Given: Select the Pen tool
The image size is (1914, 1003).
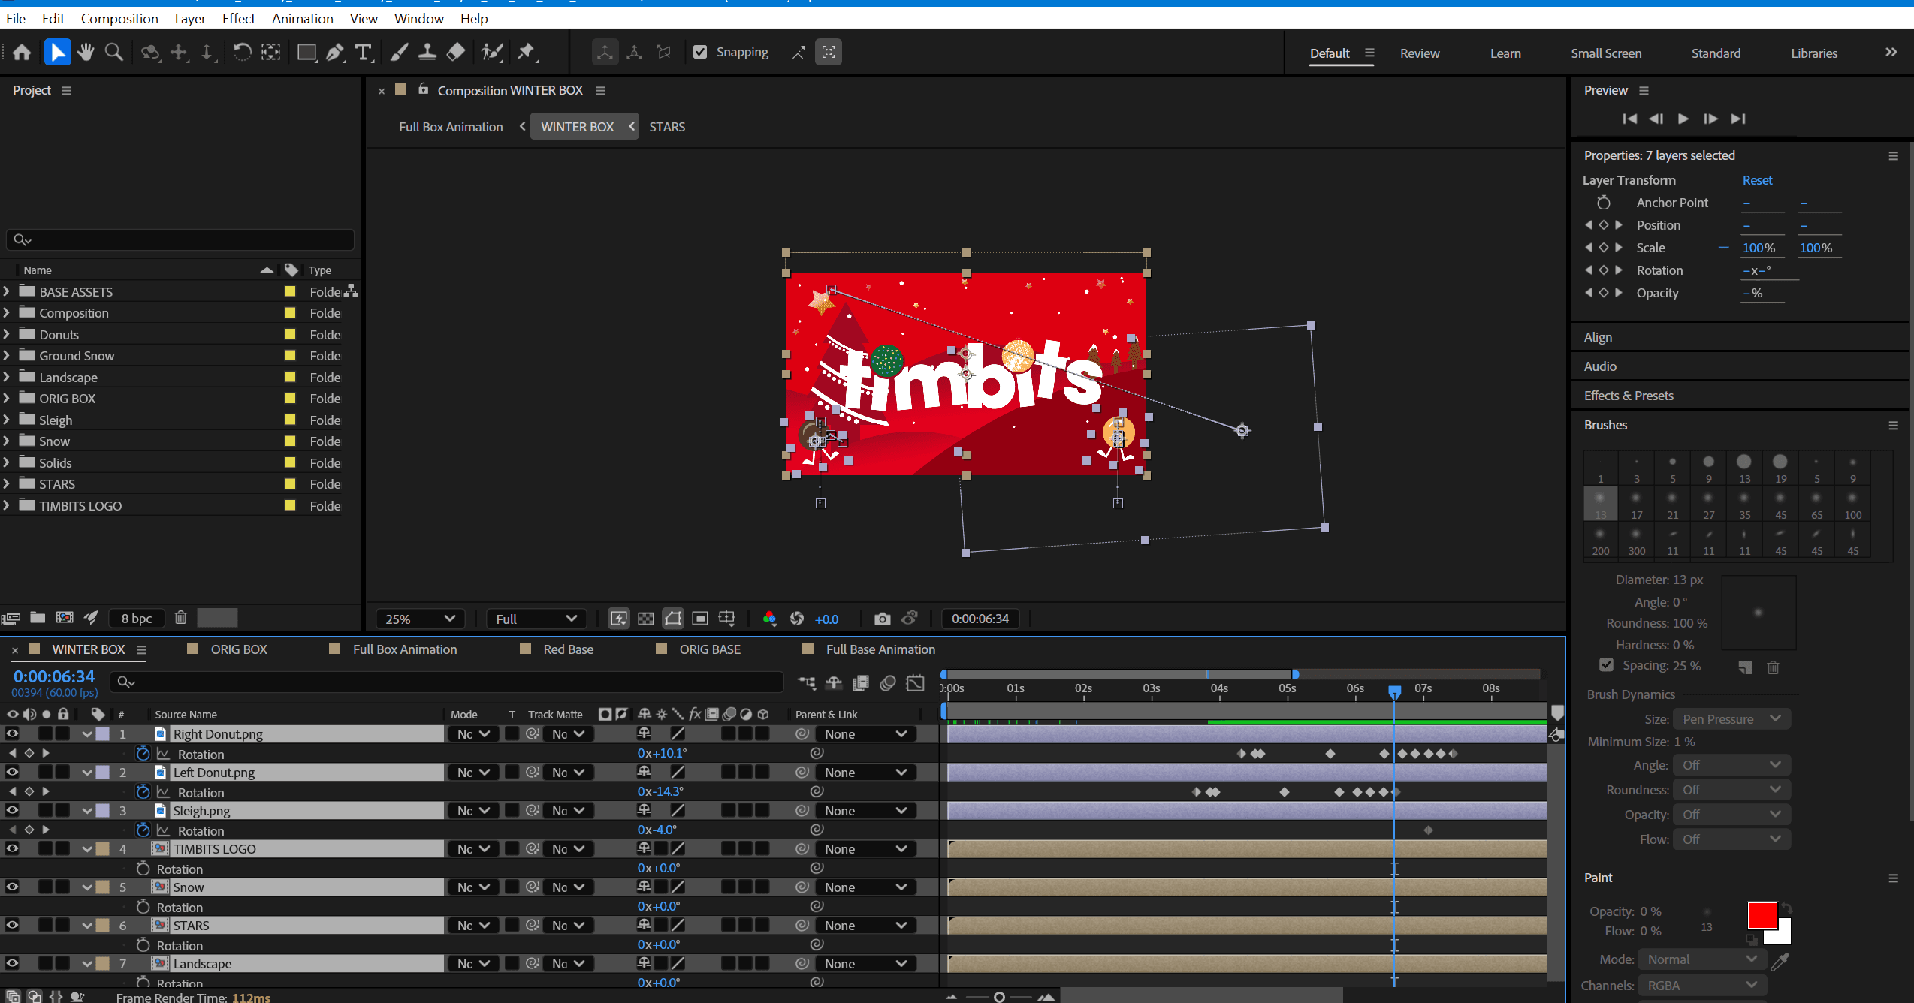Looking at the screenshot, I should [335, 52].
